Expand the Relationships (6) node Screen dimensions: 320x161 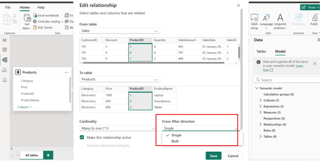(260, 124)
